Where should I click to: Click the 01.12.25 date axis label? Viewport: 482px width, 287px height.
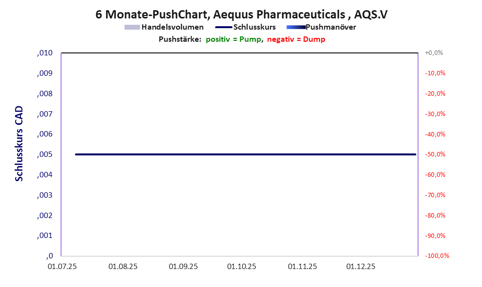(360, 267)
